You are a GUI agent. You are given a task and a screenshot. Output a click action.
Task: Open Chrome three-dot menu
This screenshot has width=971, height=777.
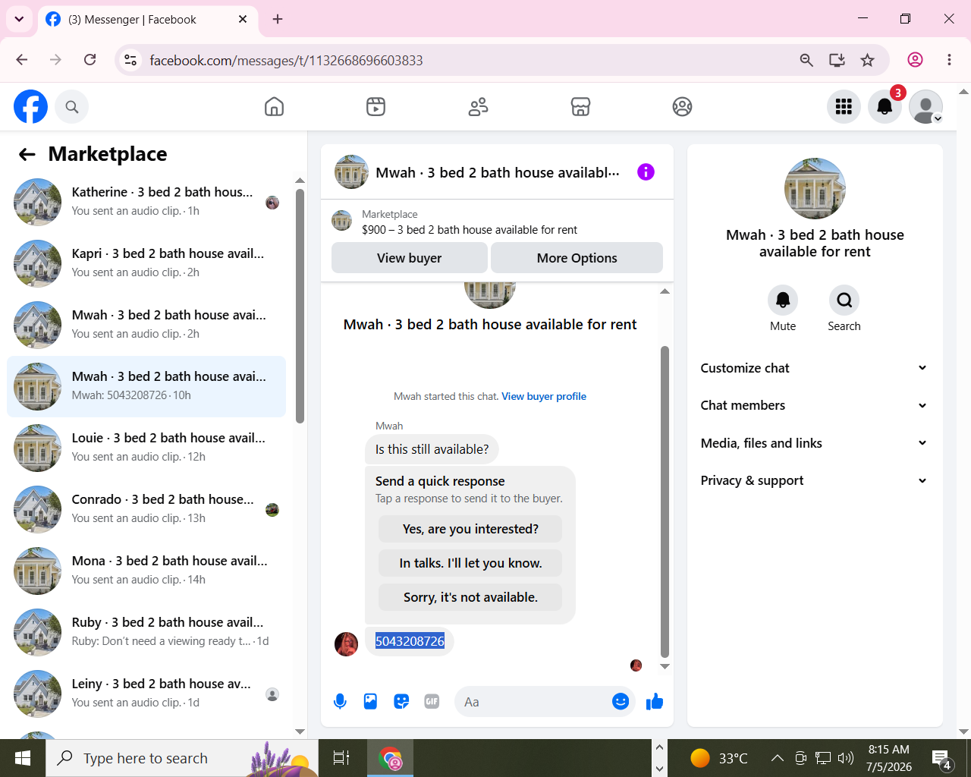pos(949,60)
